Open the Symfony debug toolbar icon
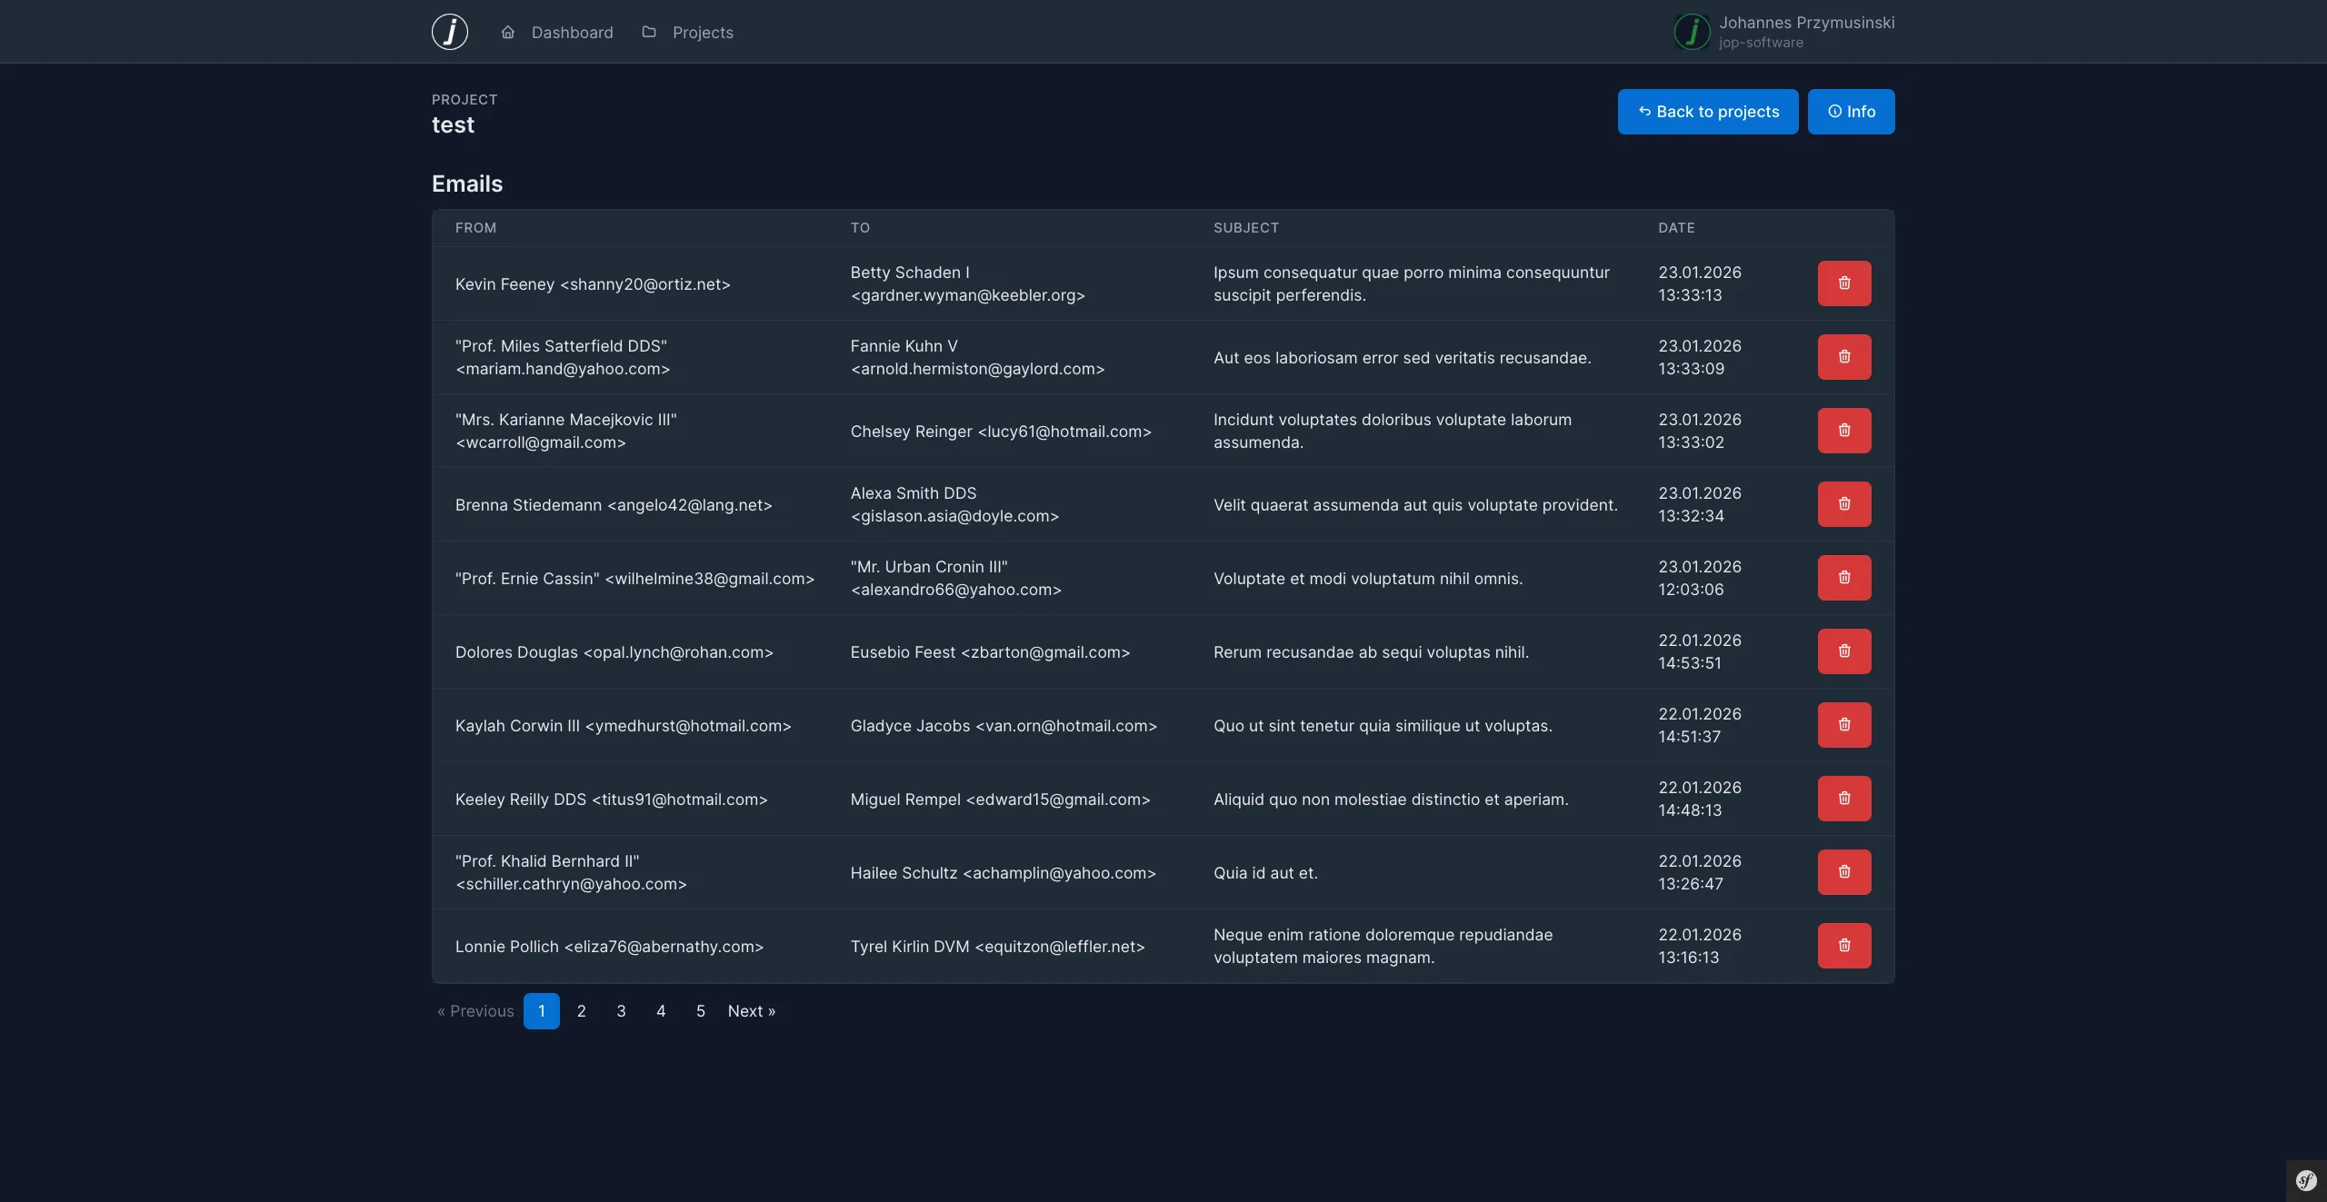This screenshot has height=1202, width=2327. click(2306, 1180)
